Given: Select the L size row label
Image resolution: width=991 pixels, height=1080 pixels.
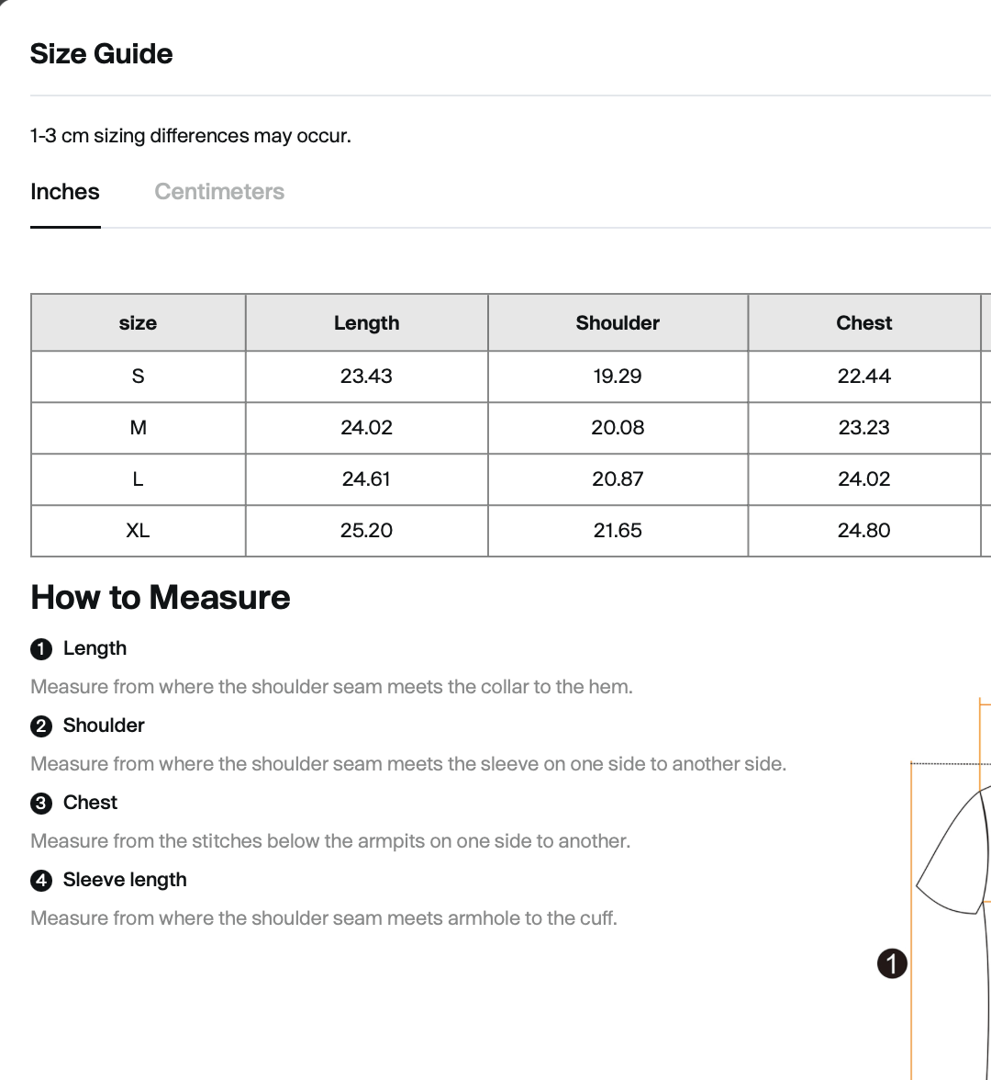Looking at the screenshot, I should point(138,478).
